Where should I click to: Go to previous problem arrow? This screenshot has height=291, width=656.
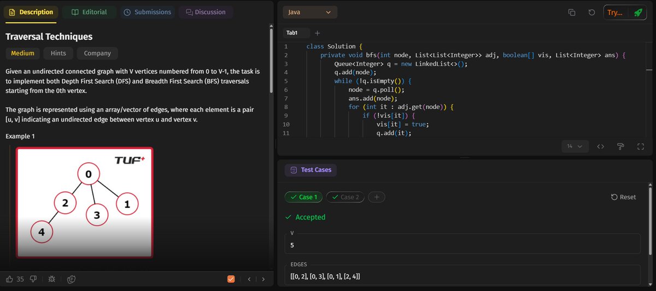(x=249, y=279)
